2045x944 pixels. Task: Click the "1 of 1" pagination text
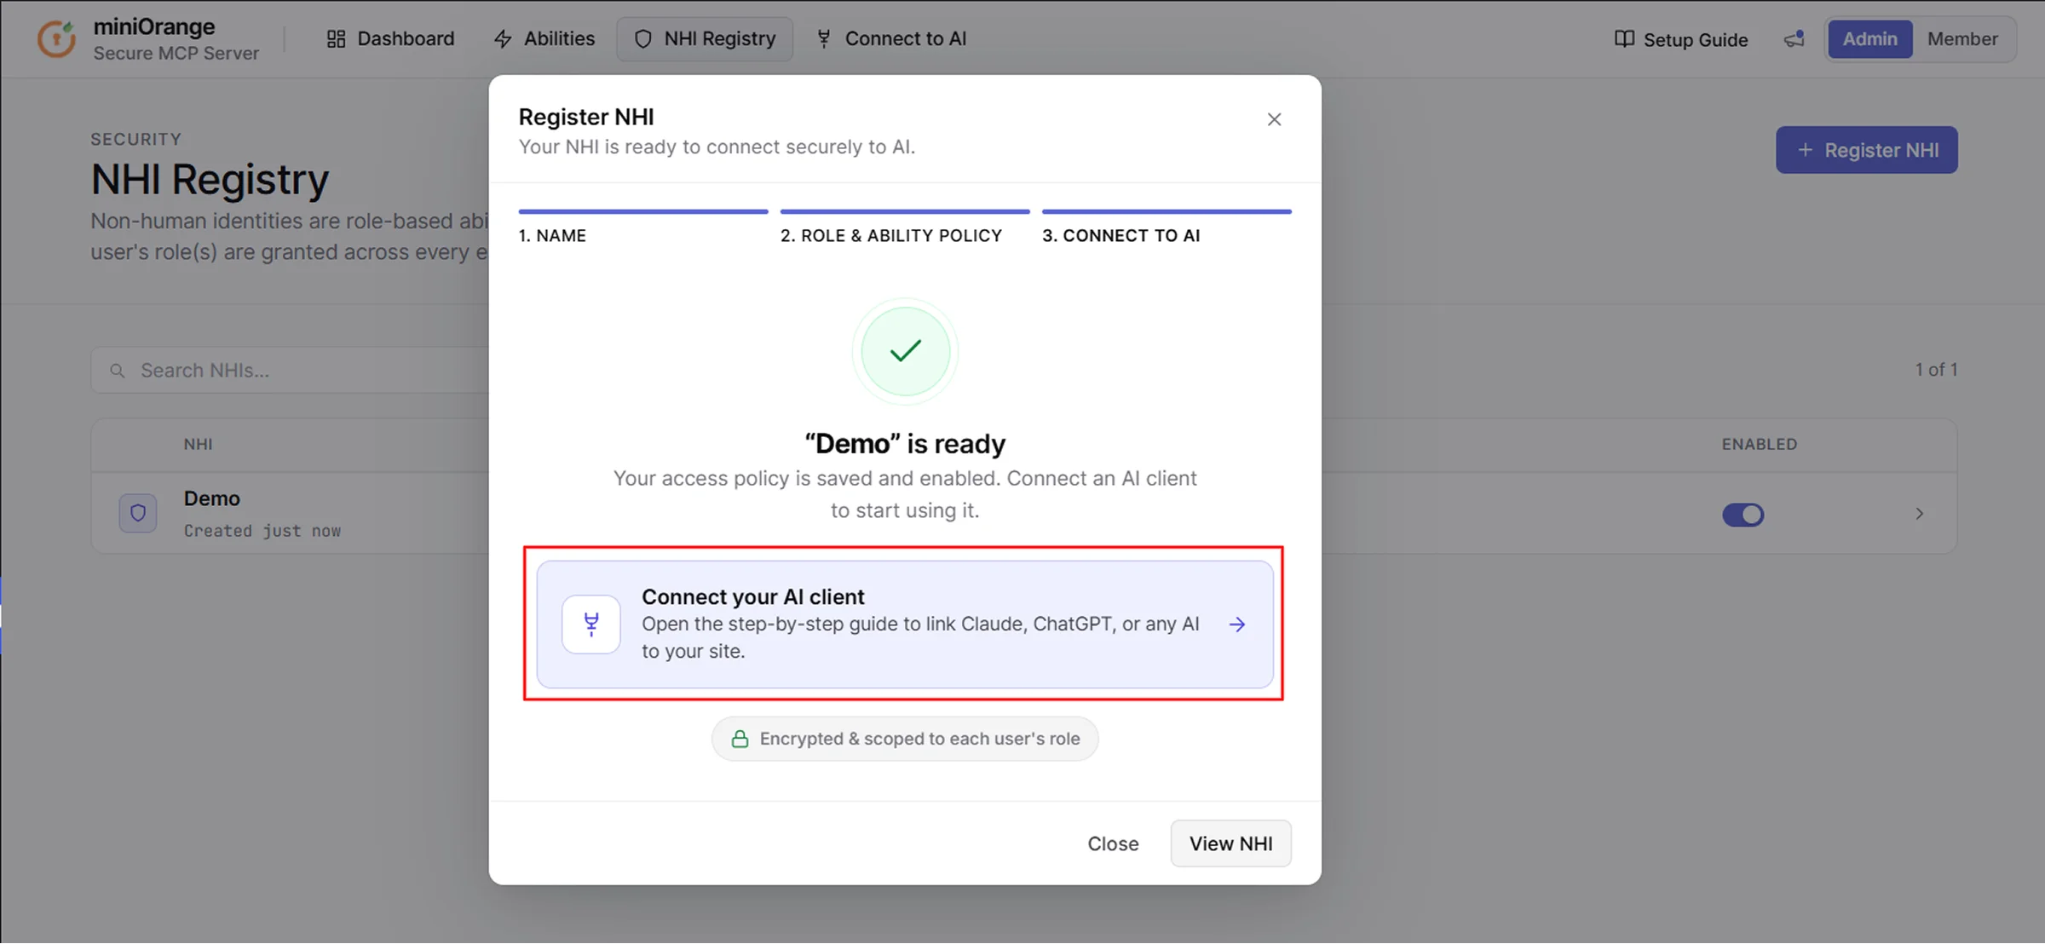point(1936,370)
